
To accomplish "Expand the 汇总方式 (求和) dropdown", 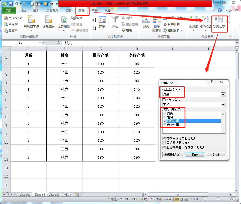I will click(x=223, y=105).
